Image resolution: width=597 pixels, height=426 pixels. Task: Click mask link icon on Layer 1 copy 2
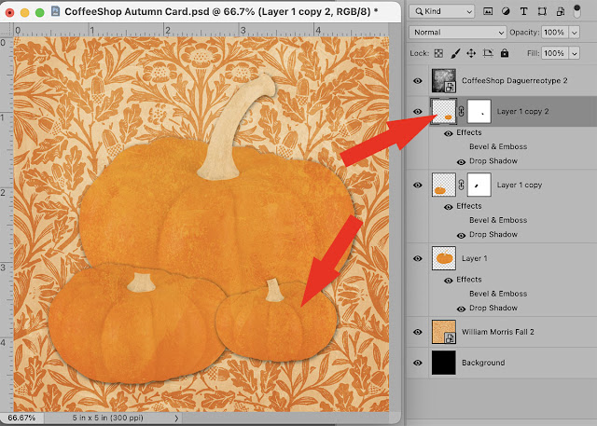click(x=461, y=112)
